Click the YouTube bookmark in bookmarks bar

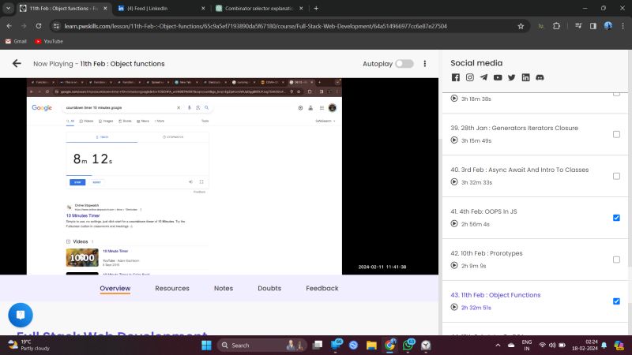click(x=47, y=41)
